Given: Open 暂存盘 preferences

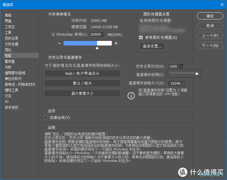Looking at the screenshot, I should tap(21, 61).
